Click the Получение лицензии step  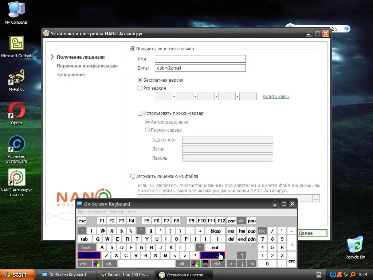81,57
